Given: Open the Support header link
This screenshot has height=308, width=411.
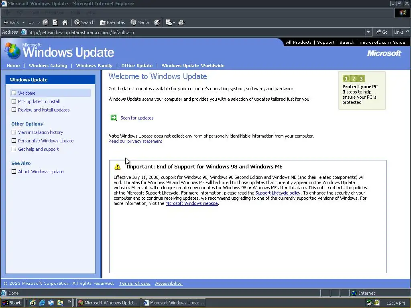Looking at the screenshot, I should point(326,42).
